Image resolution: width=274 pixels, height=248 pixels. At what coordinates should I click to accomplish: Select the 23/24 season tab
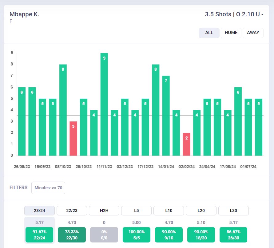click(39, 211)
